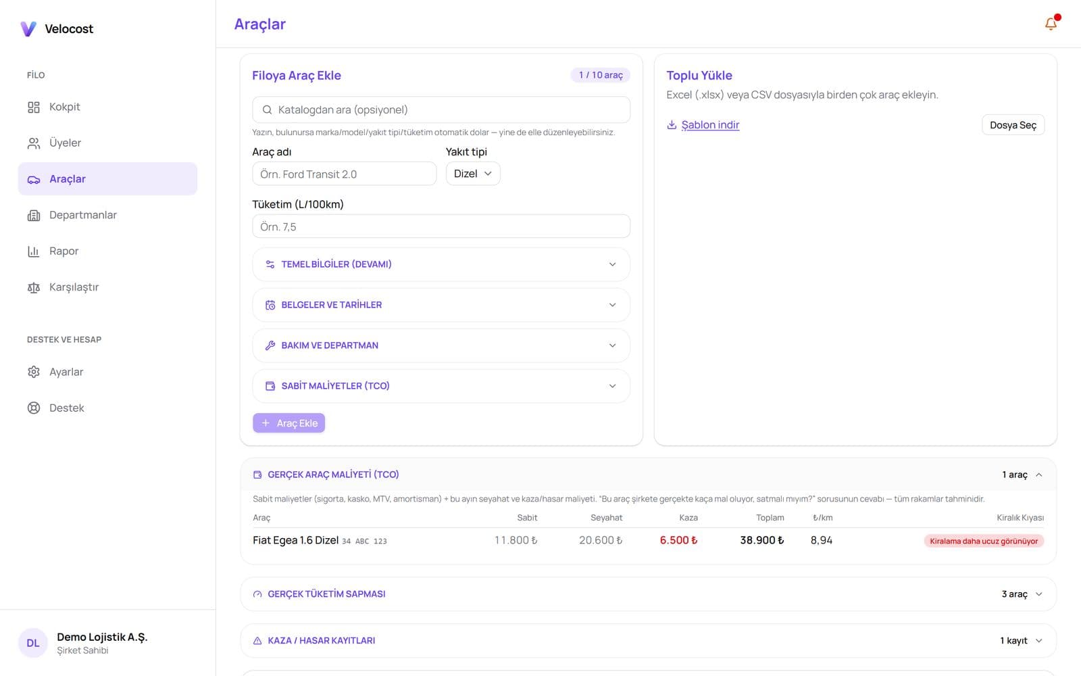Click the Kokpit dashboard icon
Viewport: 1081px width, 676px height.
tap(34, 107)
